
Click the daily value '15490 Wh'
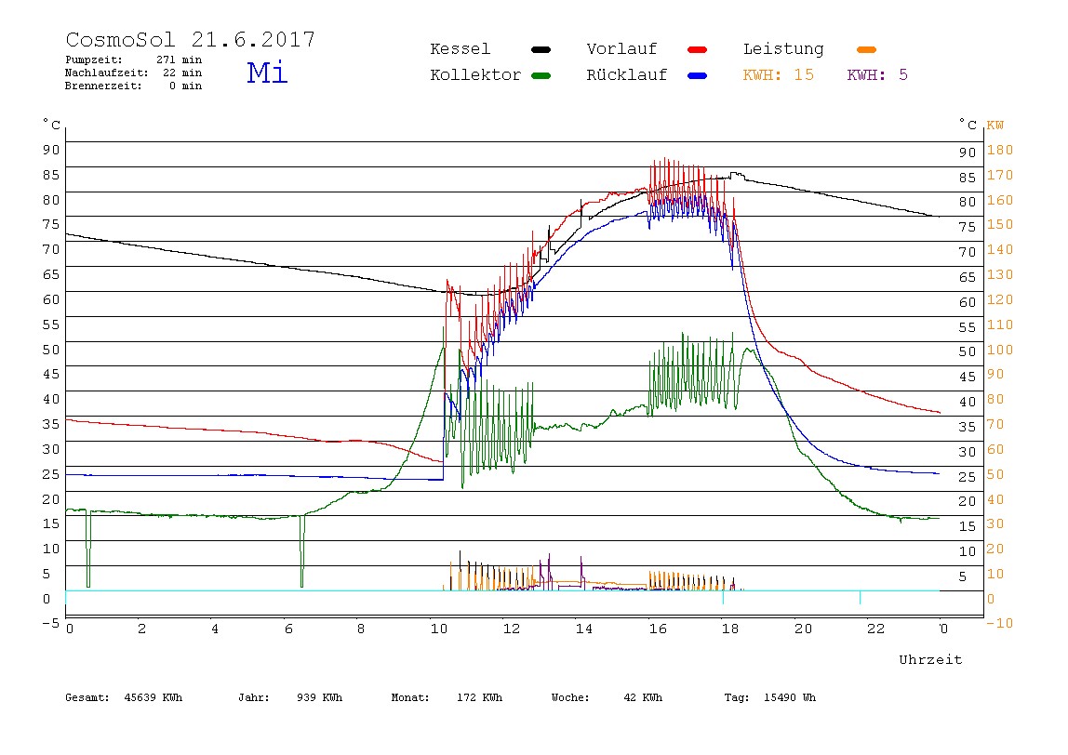coord(790,697)
